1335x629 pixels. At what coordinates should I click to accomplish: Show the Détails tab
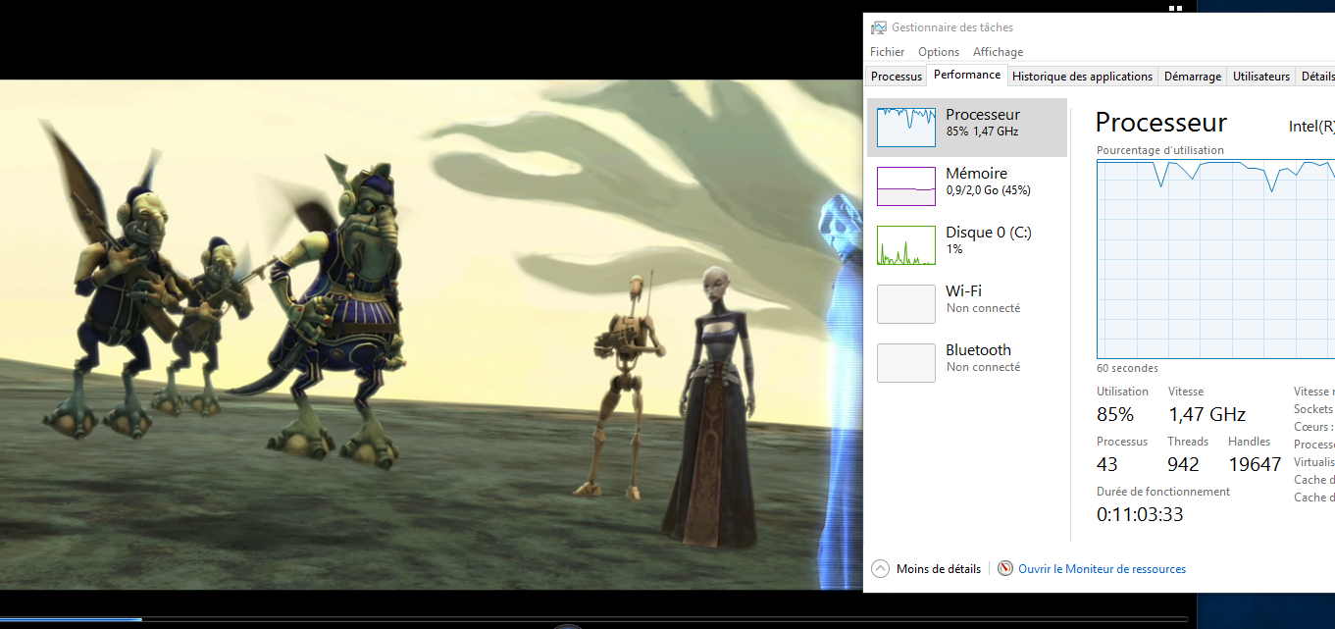(1317, 77)
